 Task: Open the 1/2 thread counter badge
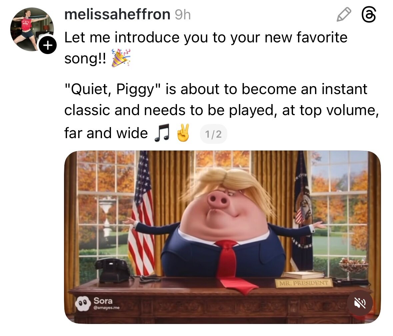coord(213,134)
